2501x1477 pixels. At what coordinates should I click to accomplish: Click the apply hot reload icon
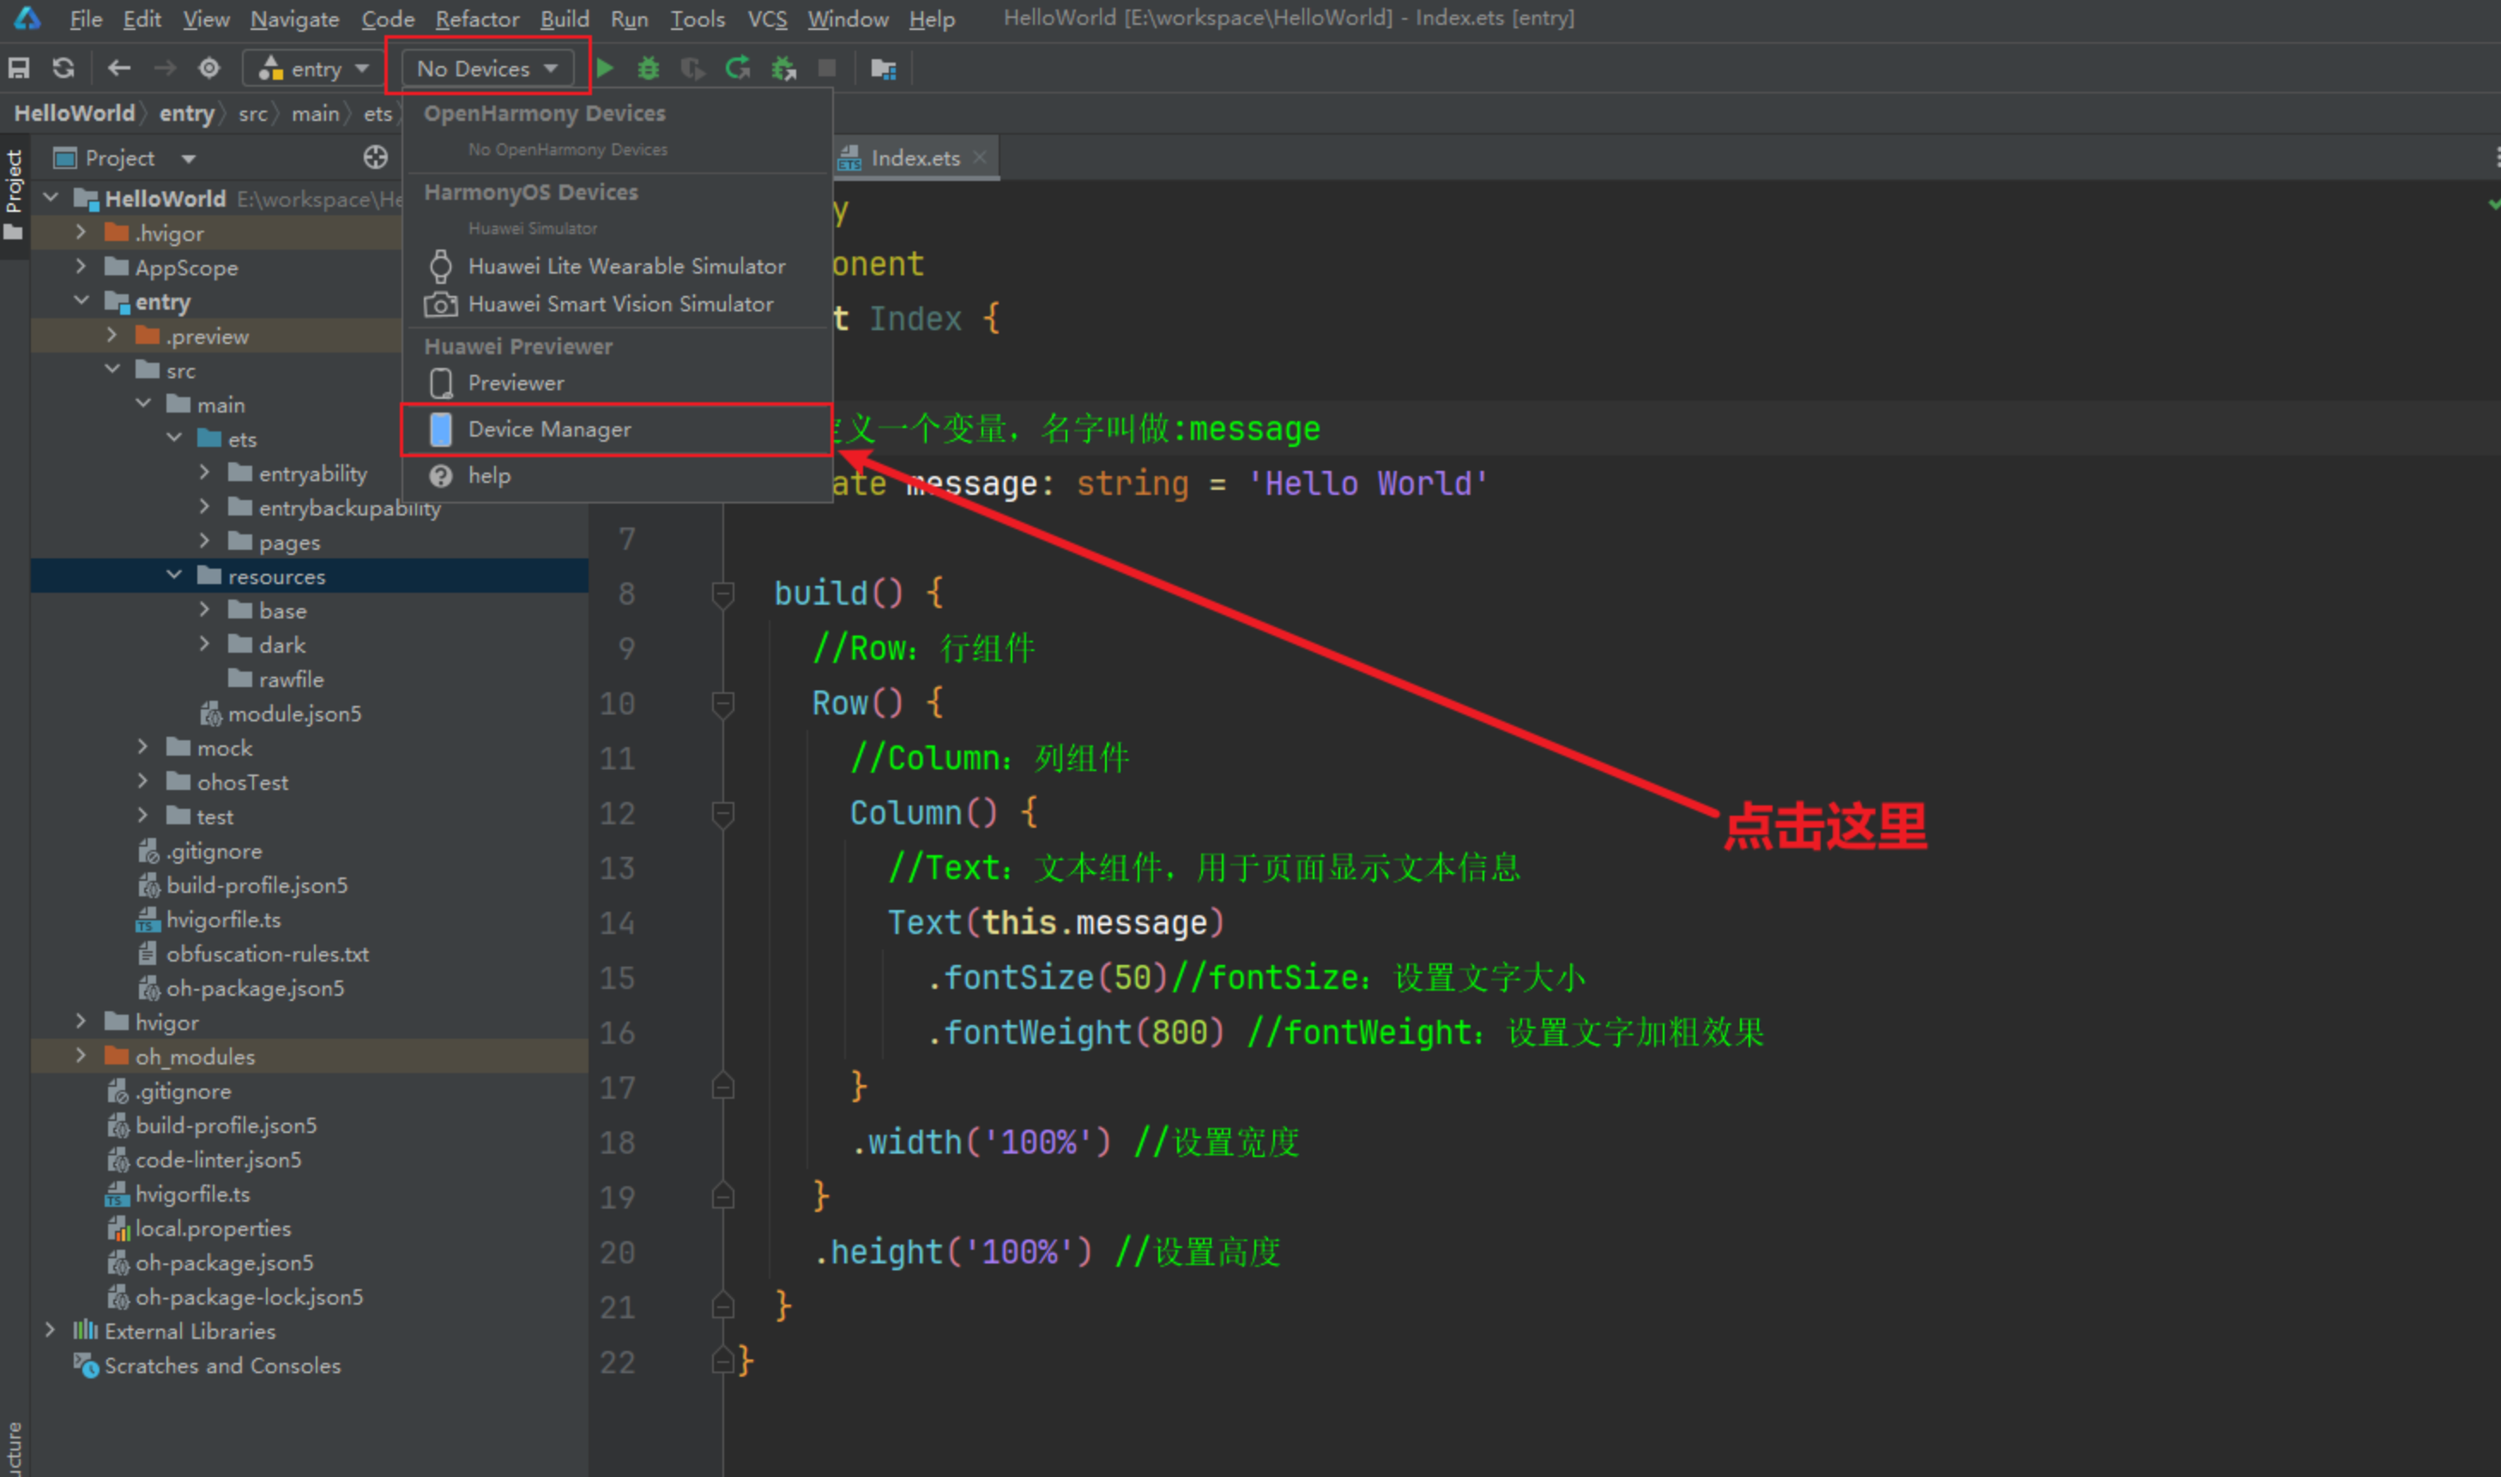(x=738, y=69)
